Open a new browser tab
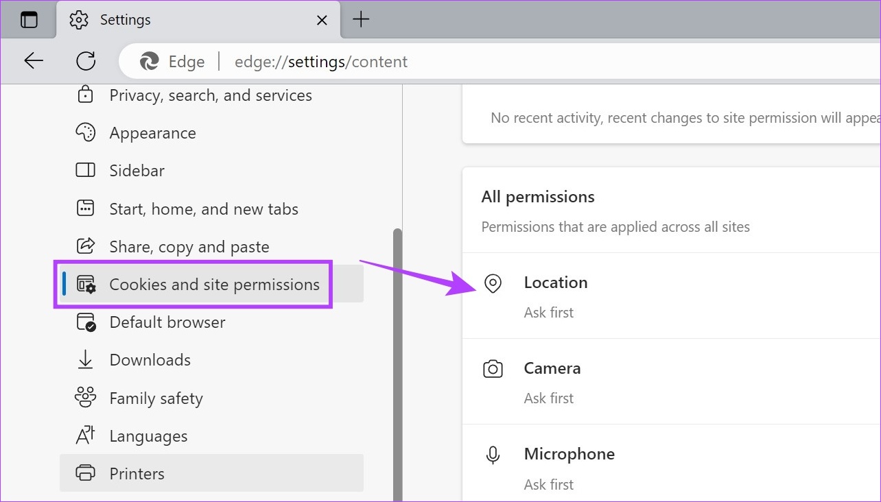The width and height of the screenshot is (881, 502). (x=361, y=20)
